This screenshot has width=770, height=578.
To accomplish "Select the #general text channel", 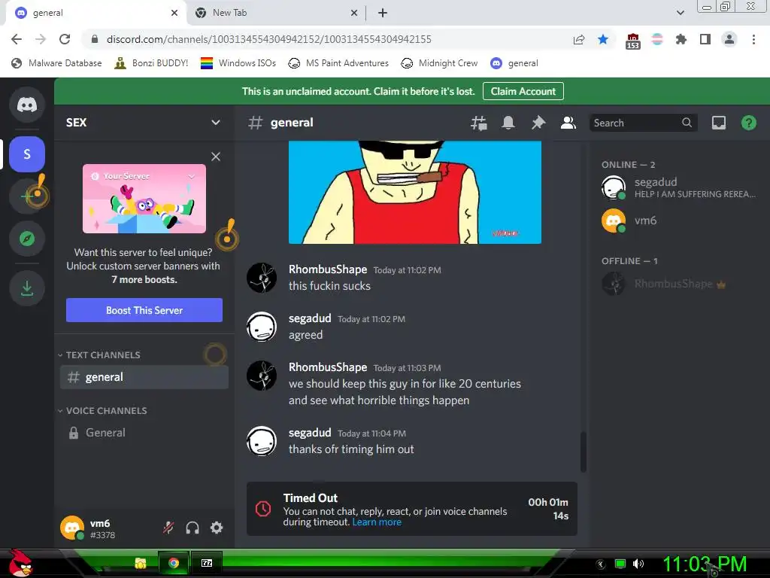I will coord(144,377).
